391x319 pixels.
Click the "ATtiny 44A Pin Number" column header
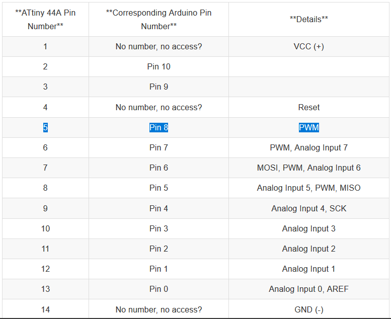[45, 20]
